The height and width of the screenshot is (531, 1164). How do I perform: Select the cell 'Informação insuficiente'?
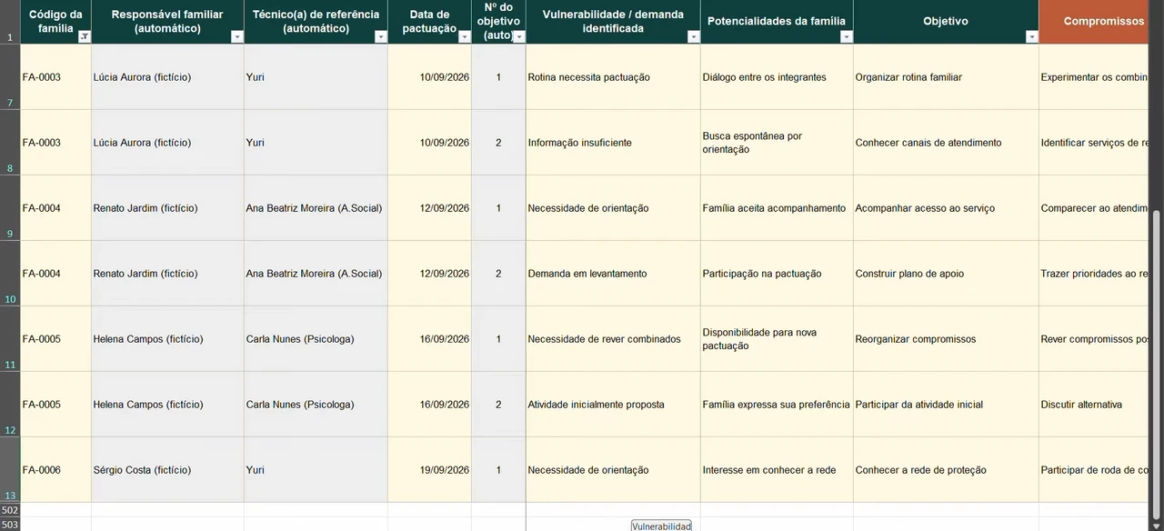pos(613,143)
